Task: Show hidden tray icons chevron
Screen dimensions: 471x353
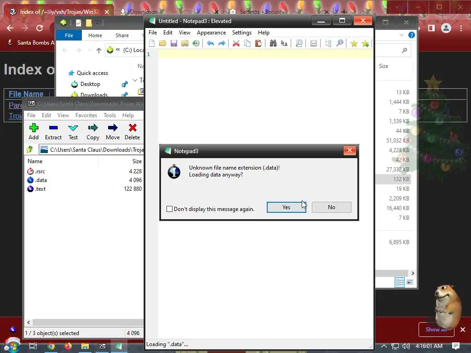Action: click(x=384, y=346)
